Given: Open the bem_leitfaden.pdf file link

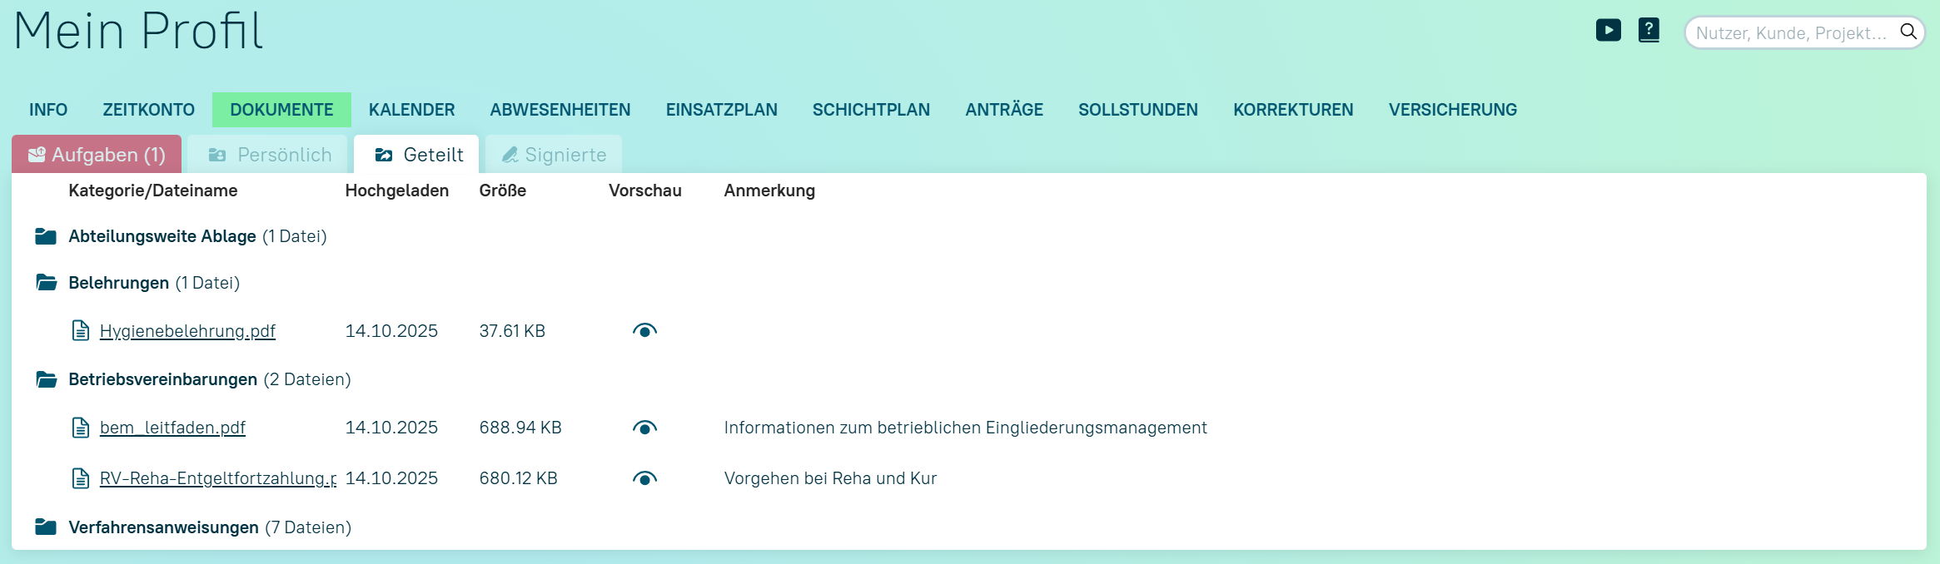Looking at the screenshot, I should point(172,428).
